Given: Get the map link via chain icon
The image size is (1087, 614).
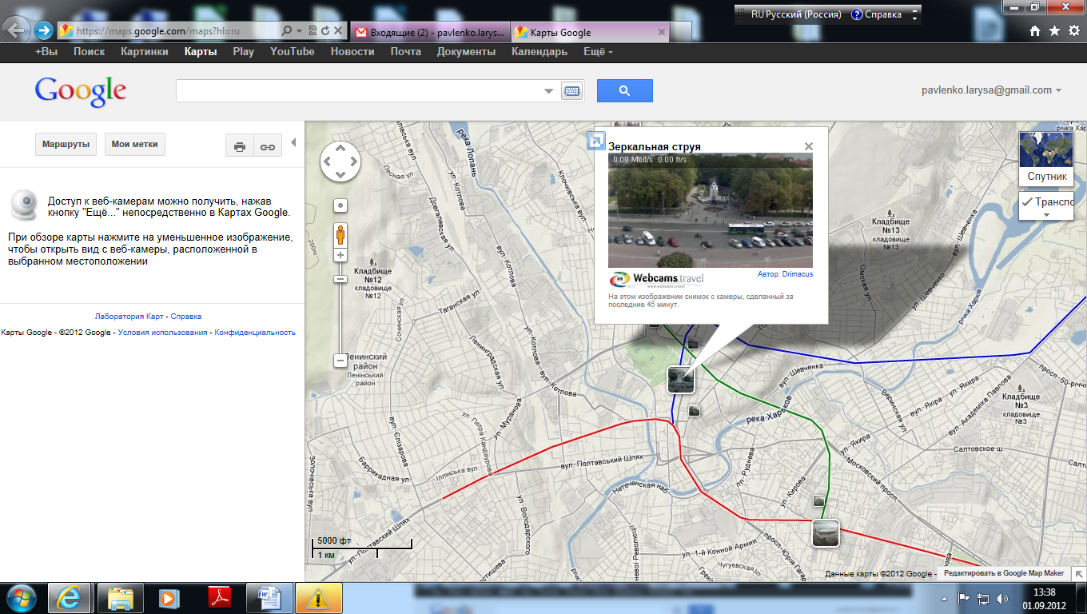Looking at the screenshot, I should point(268,146).
